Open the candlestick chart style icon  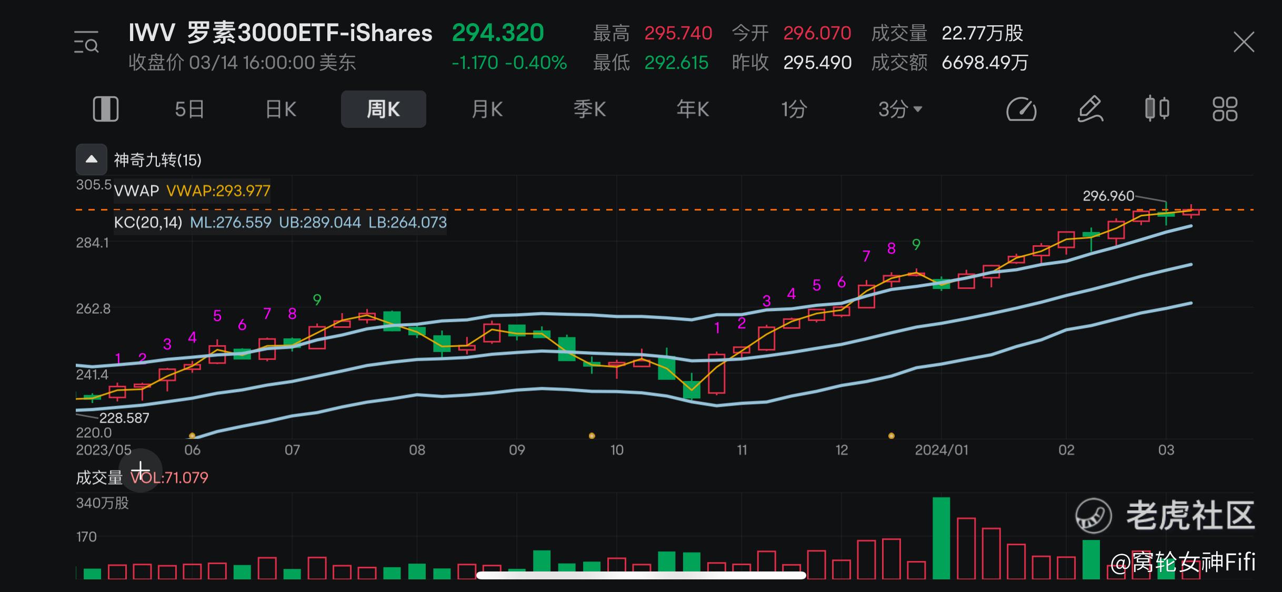[x=1157, y=109]
